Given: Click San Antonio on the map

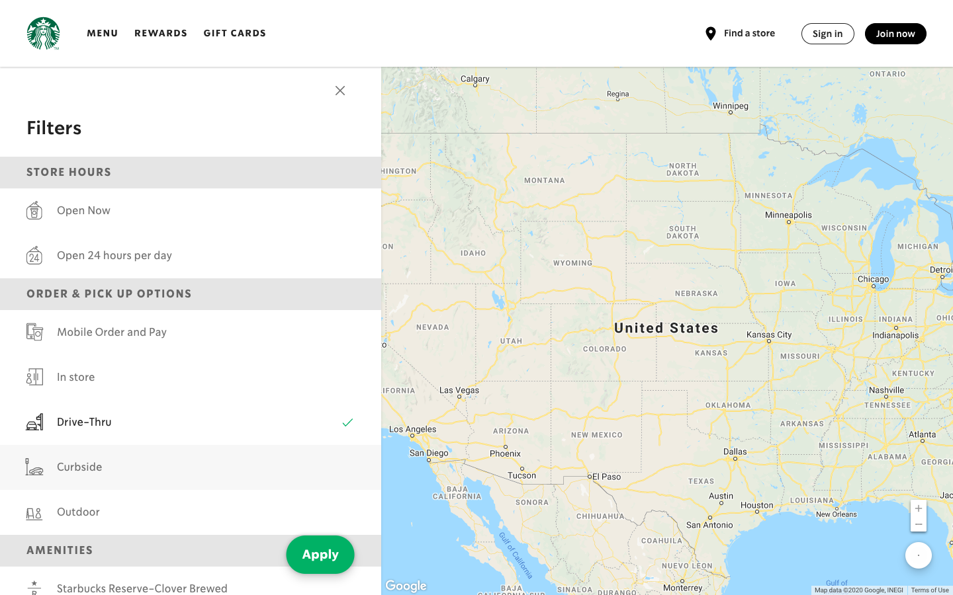Looking at the screenshot, I should (x=709, y=525).
